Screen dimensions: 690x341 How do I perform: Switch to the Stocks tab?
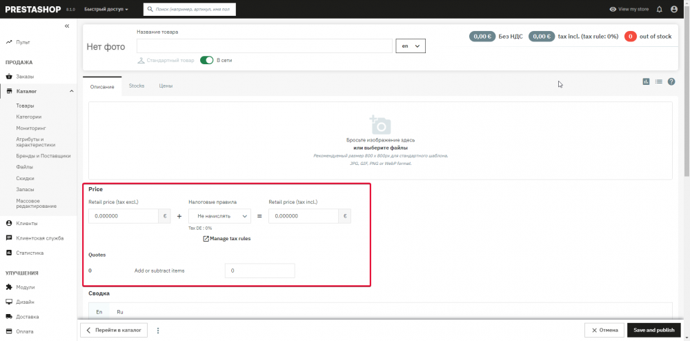pyautogui.click(x=137, y=86)
